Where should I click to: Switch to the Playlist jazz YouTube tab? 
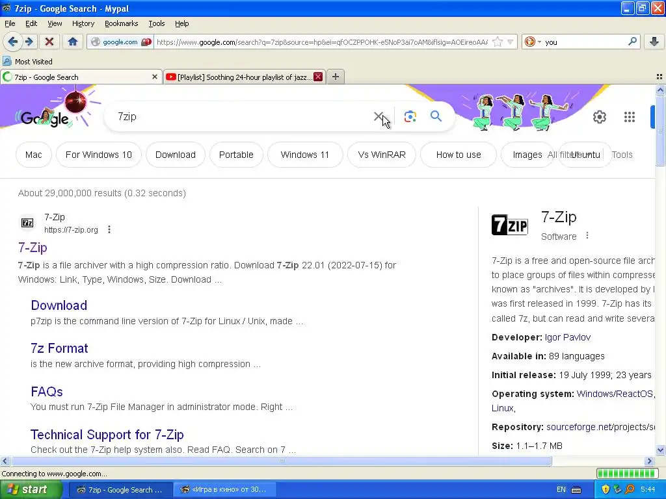(x=245, y=77)
